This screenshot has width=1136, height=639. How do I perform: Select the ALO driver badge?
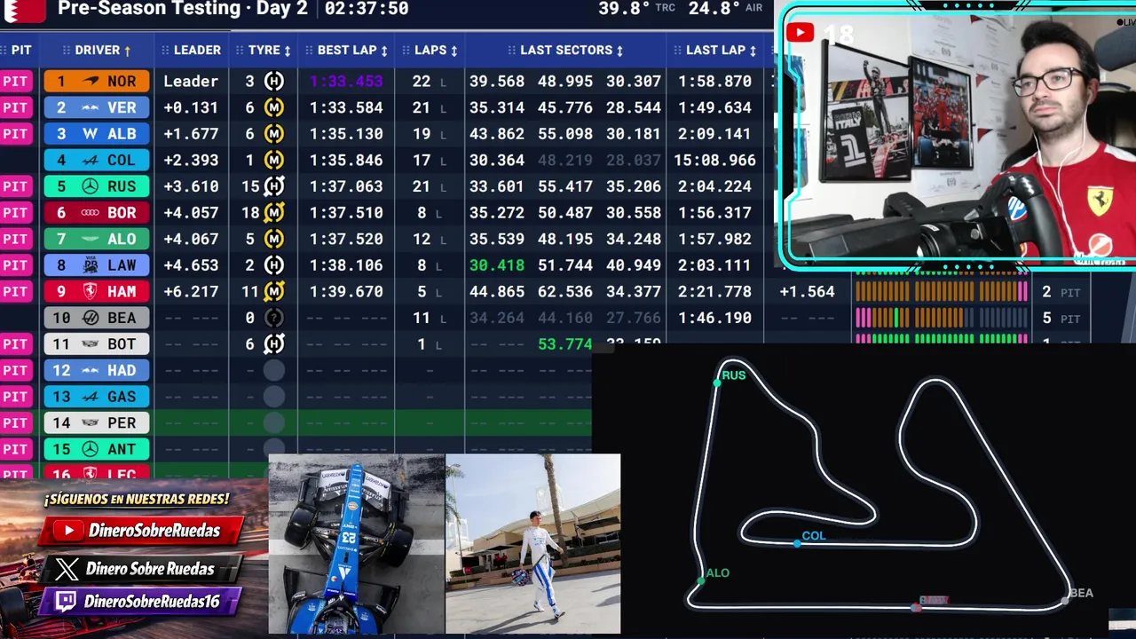coord(97,239)
